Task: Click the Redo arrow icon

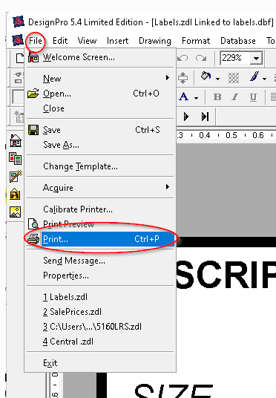Action: pyautogui.click(x=201, y=59)
